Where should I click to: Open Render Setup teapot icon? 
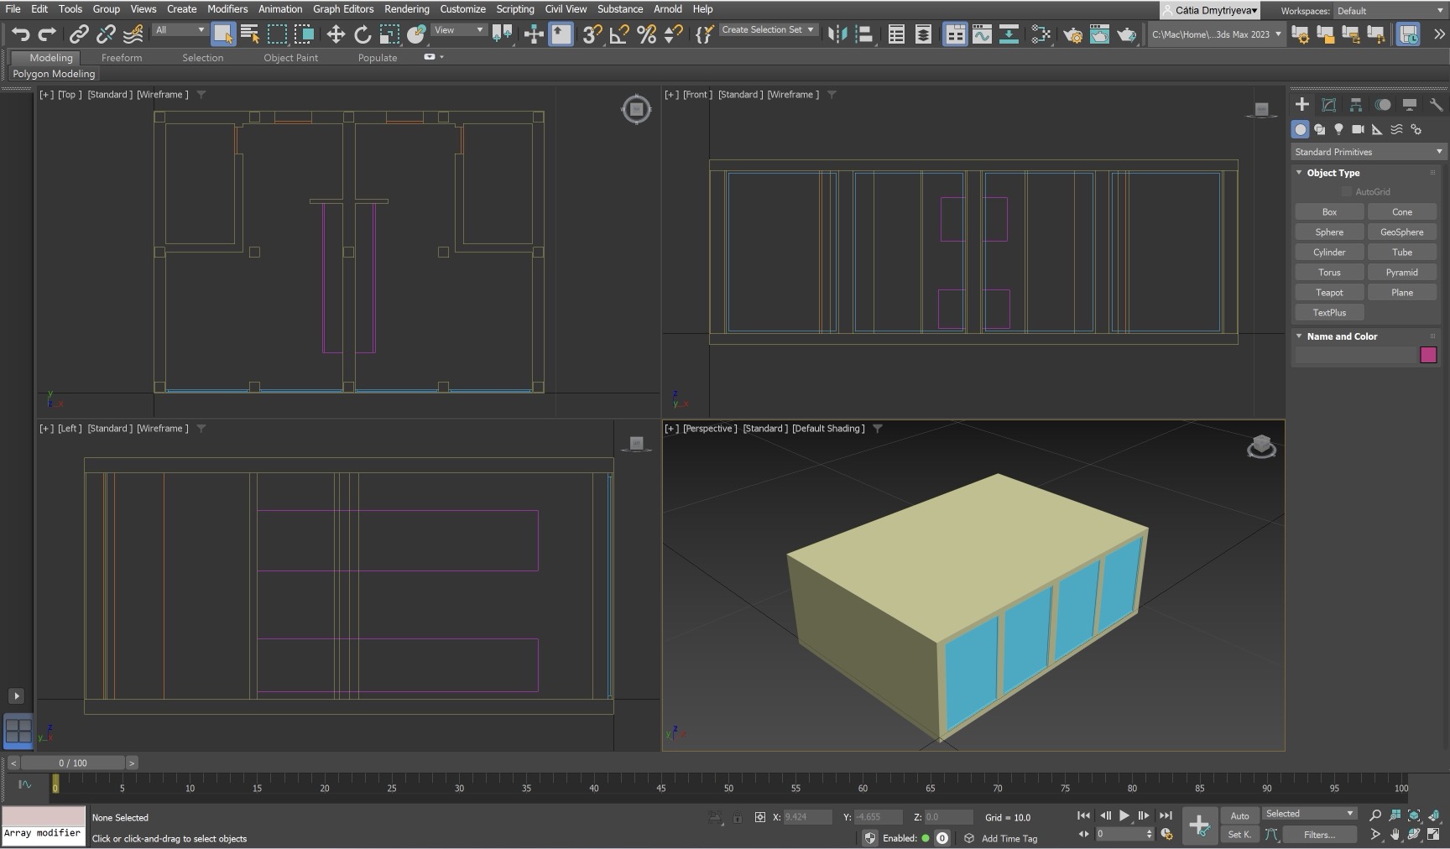(x=1072, y=34)
